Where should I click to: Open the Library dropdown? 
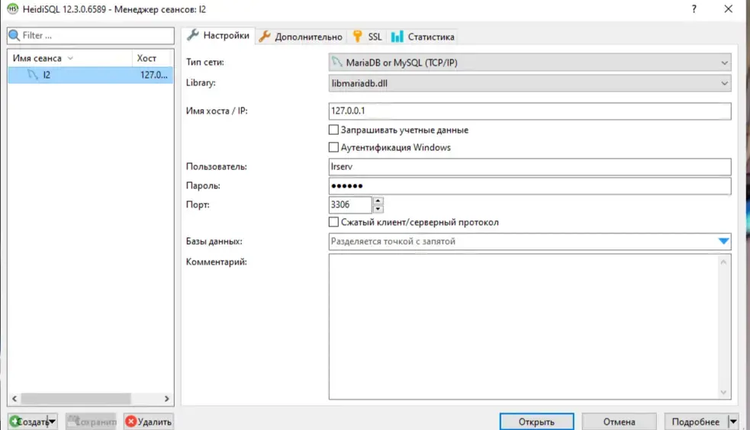[x=724, y=83]
